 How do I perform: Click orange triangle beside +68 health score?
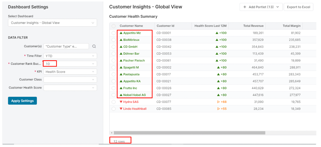(218, 102)
